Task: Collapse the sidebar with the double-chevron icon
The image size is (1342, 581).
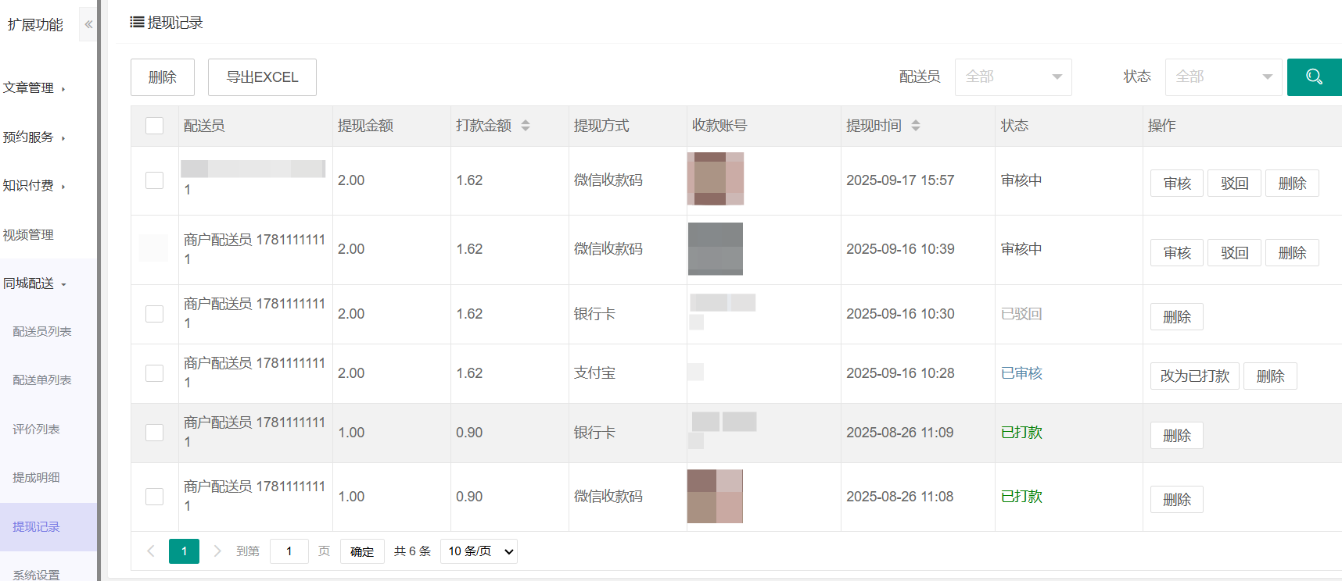Action: 88,24
